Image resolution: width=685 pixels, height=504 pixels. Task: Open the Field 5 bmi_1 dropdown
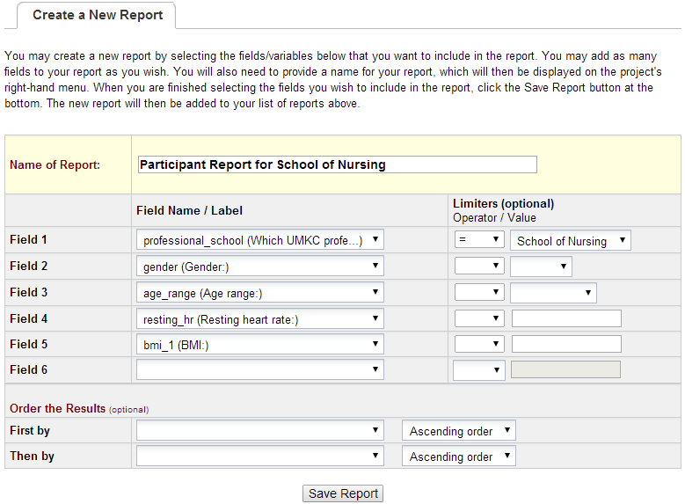click(x=260, y=344)
